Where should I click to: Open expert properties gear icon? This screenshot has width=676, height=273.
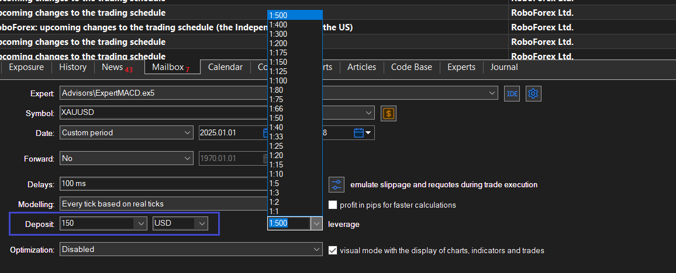pos(533,93)
